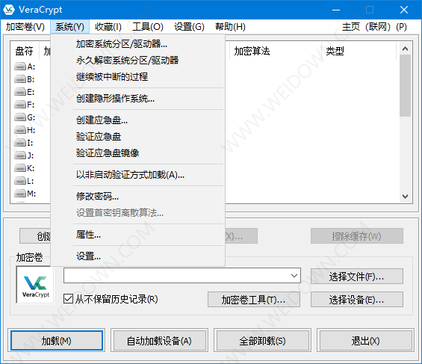Choose 以非启动验证方式加载(A)... menu entry
Viewport: 422px width, 364px height.
point(137,175)
